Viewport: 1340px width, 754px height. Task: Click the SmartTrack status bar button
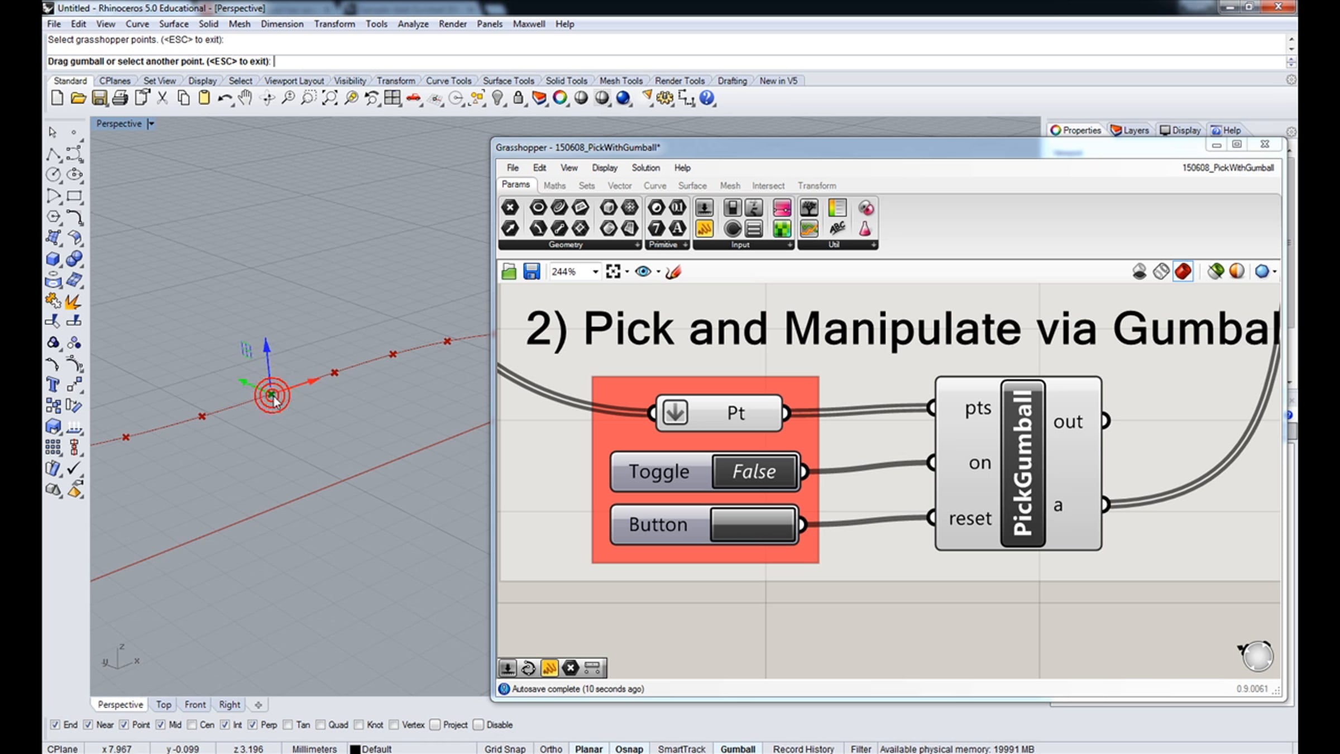[681, 749]
